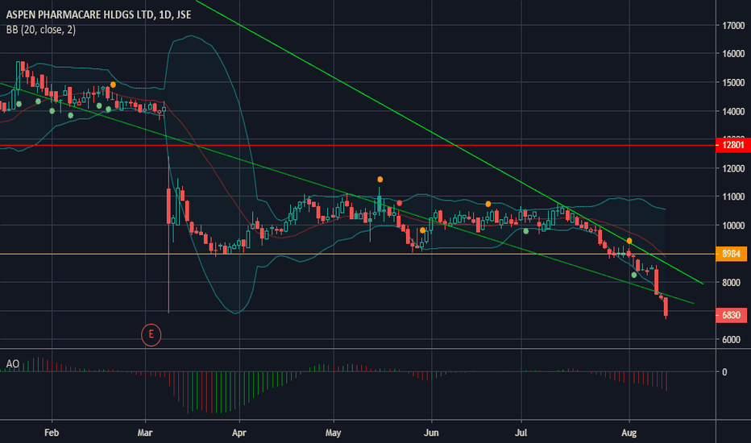This screenshot has height=443, width=751.
Task: Click the 6830 current price label
Action: [731, 315]
